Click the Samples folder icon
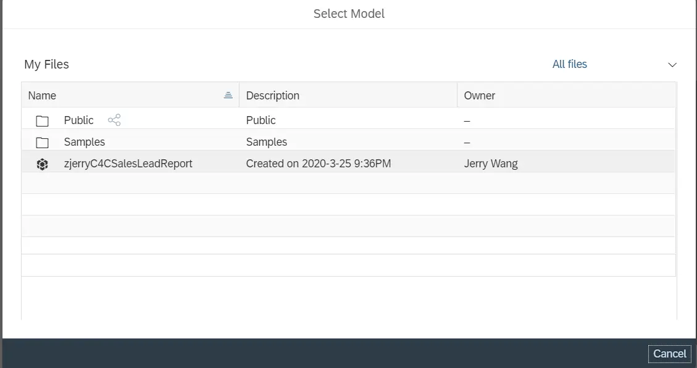The image size is (697, 368). [42, 142]
